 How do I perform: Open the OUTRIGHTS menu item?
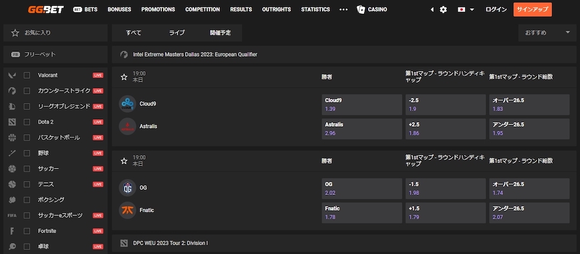click(276, 10)
